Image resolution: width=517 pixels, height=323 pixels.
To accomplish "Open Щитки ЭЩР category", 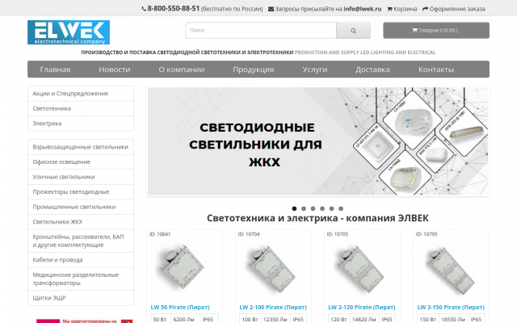I will (81, 298).
